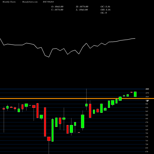Click the 995 price axis label

click(x=147, y=104)
